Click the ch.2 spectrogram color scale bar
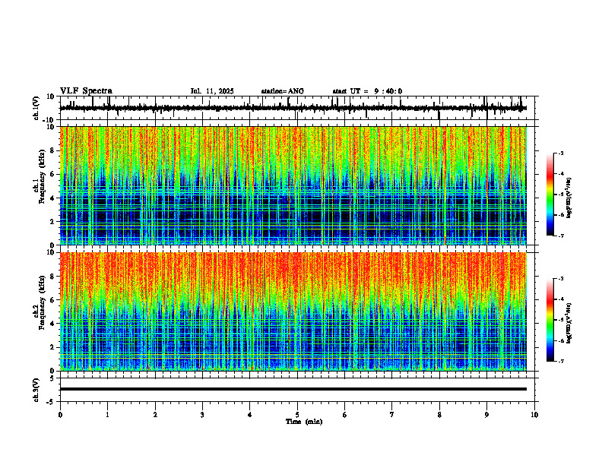 coord(550,320)
